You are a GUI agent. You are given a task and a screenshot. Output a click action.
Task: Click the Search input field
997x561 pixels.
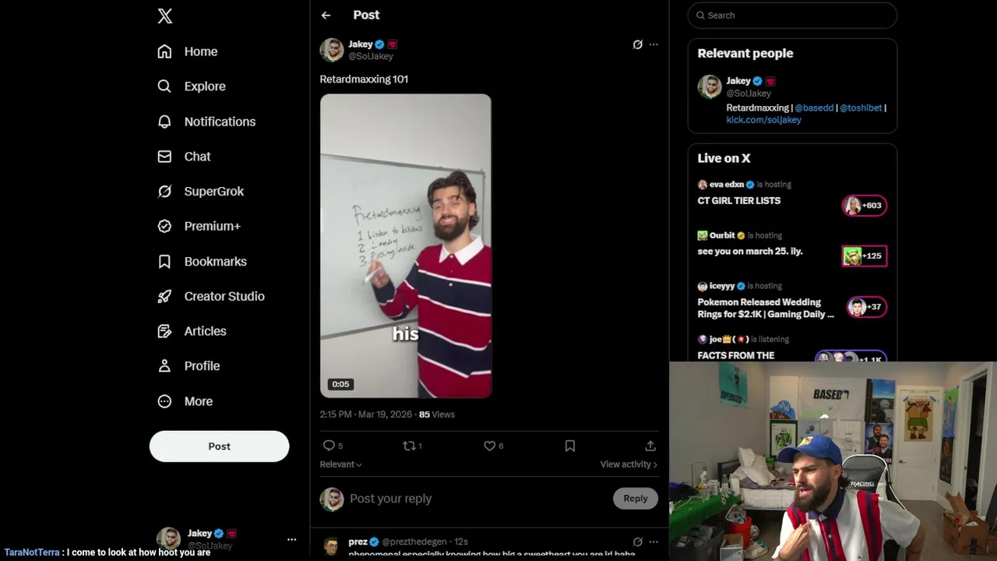[x=792, y=15]
